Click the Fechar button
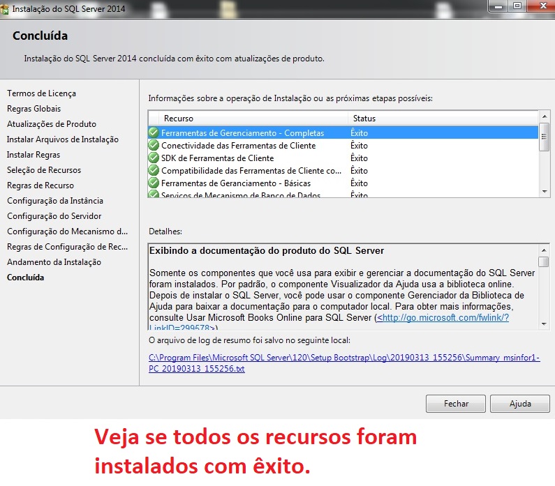Screen dimensions: 555x486 point(456,403)
